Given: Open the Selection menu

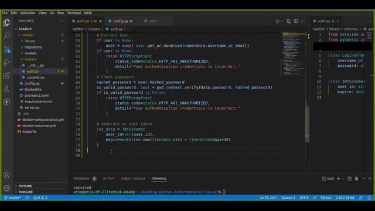Looking at the screenshot, I should click(28, 13).
